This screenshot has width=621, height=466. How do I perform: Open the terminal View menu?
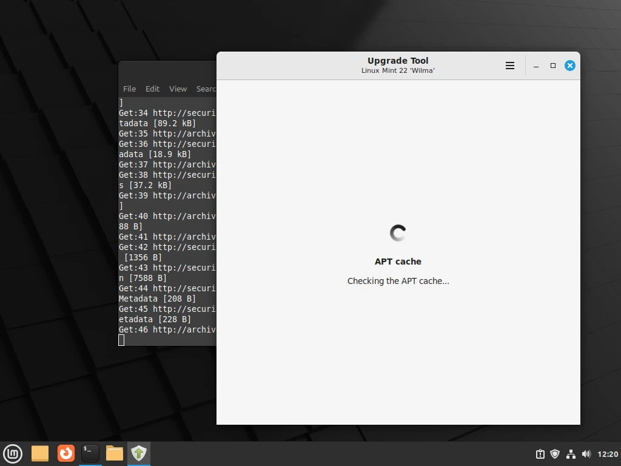click(x=178, y=89)
